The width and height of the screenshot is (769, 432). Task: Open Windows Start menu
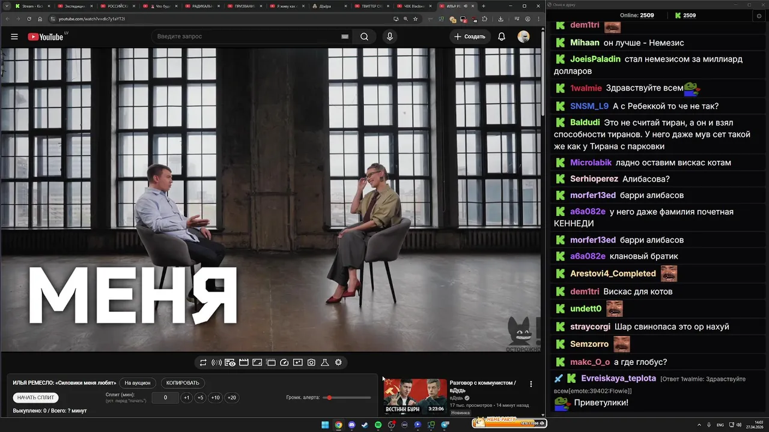[325, 425]
